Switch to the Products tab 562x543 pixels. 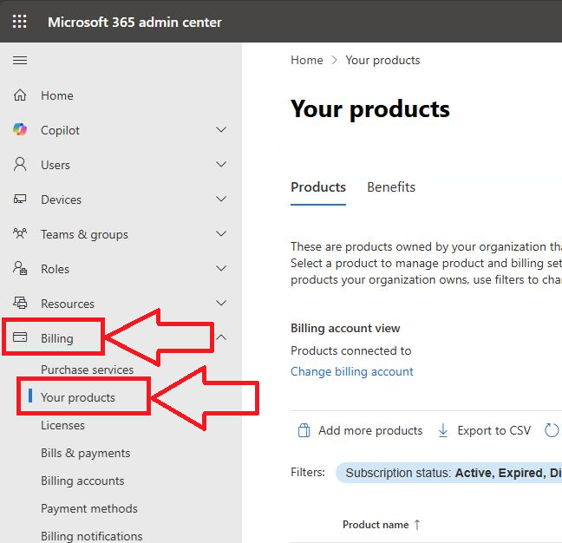[x=318, y=187]
